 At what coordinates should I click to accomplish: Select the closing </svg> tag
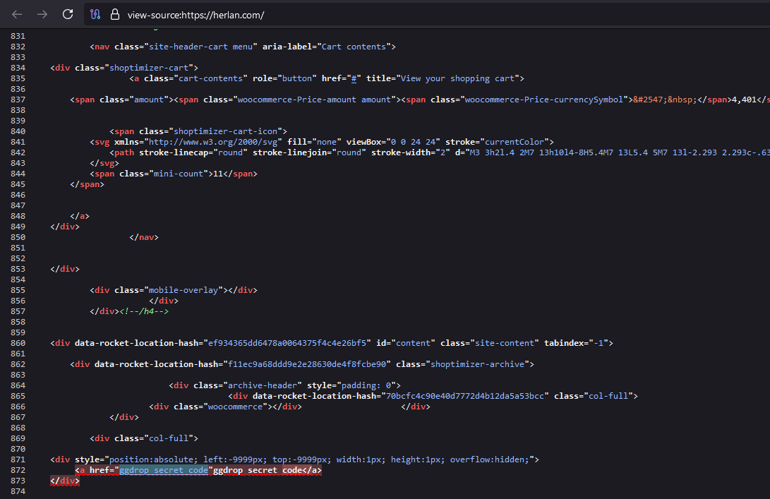tap(104, 163)
